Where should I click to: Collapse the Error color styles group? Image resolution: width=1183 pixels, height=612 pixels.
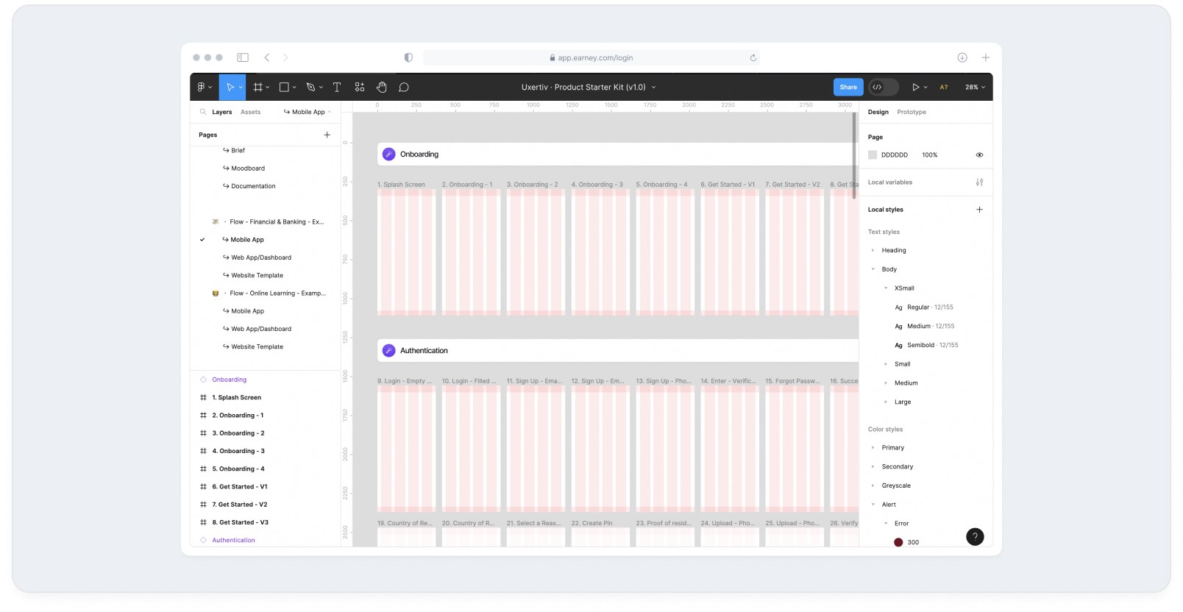[x=886, y=524]
